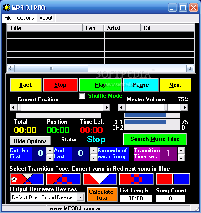Open the File menu

[x=8, y=18]
